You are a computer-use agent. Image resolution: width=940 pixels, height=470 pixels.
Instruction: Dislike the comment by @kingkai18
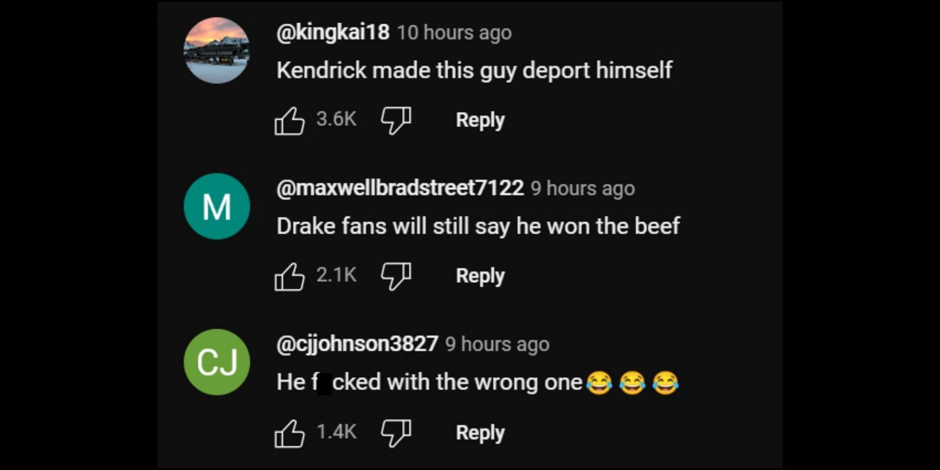click(x=396, y=120)
